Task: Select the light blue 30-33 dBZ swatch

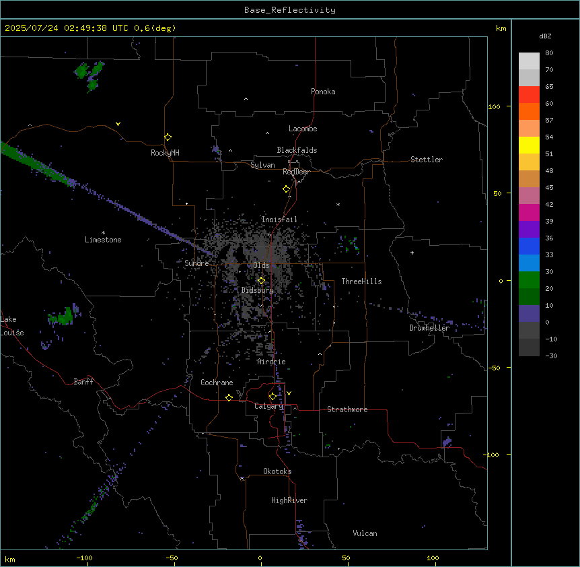Action: 529,263
